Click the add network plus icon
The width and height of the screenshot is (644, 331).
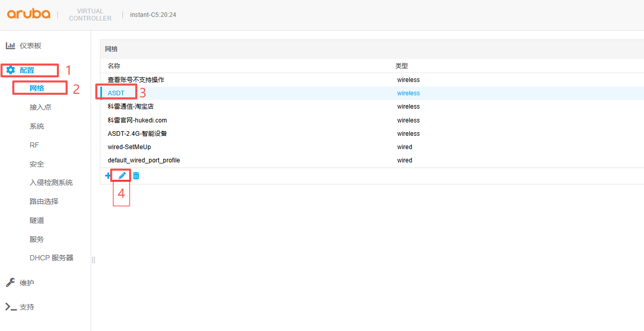pos(108,176)
